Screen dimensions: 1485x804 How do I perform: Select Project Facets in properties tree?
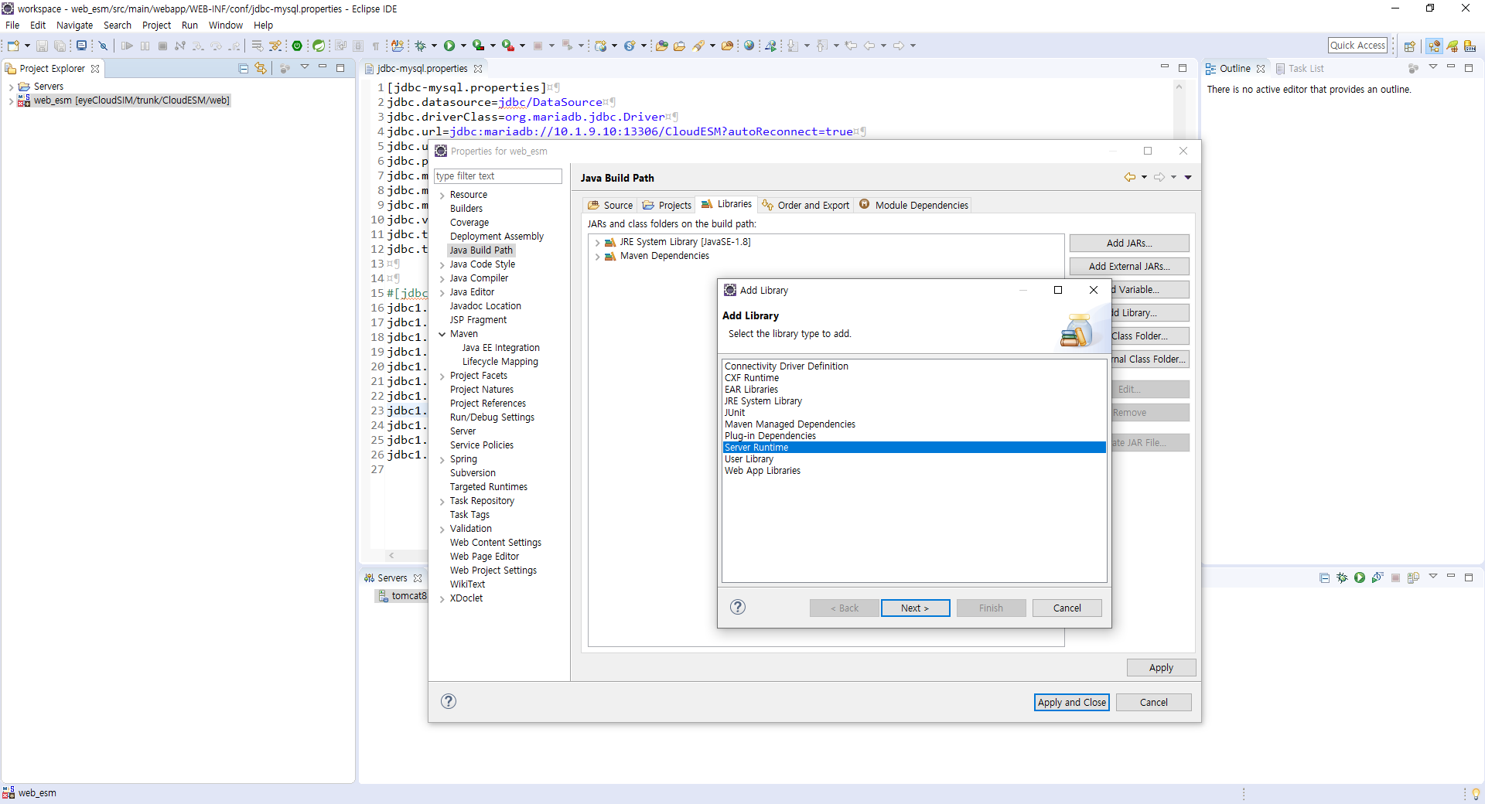479,376
